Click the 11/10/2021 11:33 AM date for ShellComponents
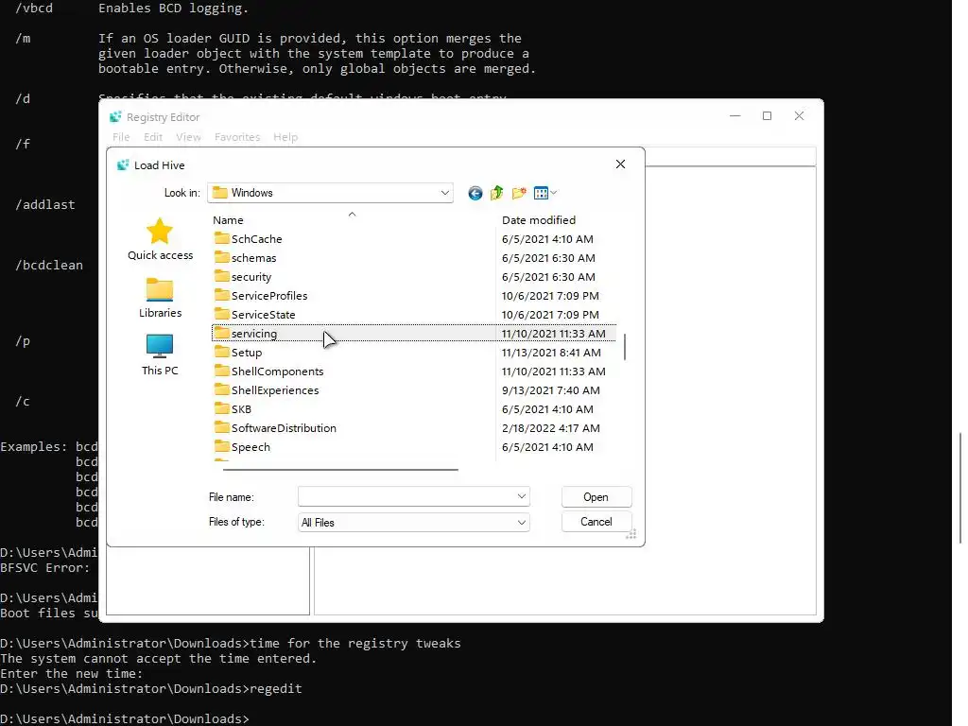This screenshot has width=968, height=726. coord(554,371)
